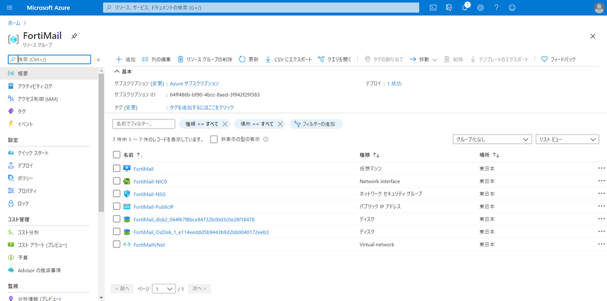607x301 pixels.
Task: Refresh the list with 更新
Action: tap(248, 59)
